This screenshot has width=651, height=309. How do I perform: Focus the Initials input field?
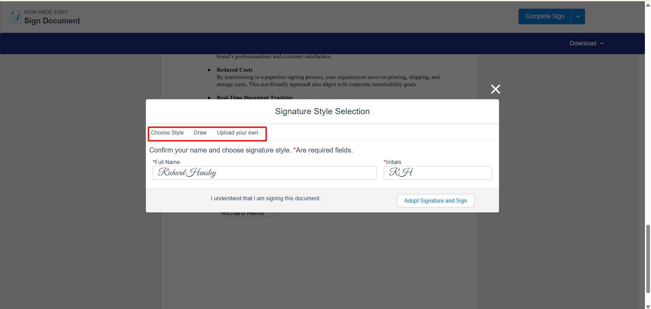[438, 173]
